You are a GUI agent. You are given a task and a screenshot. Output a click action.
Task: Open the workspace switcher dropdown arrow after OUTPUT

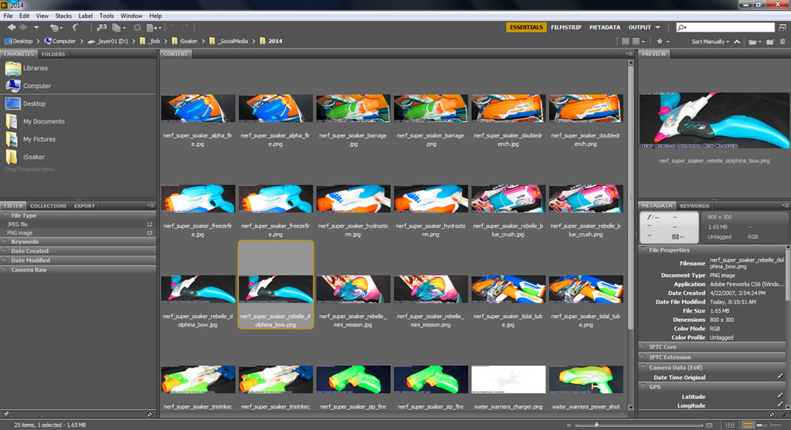coord(658,27)
